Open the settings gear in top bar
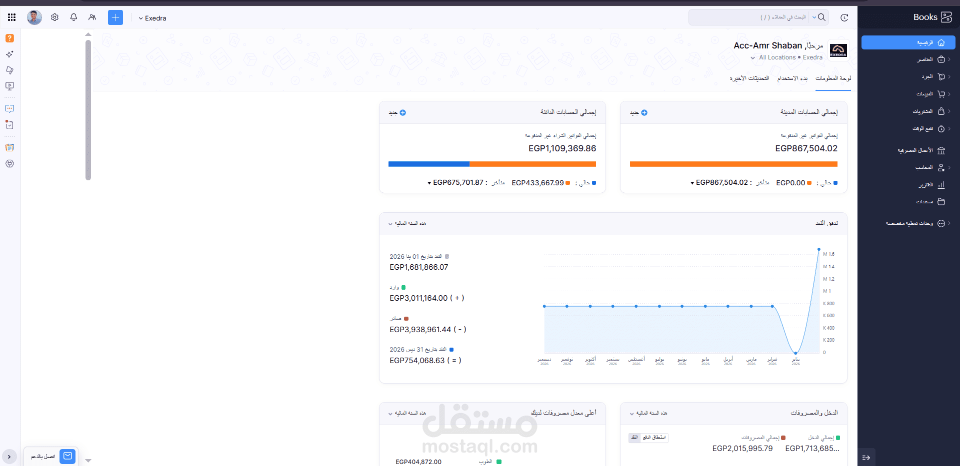Viewport: 960px width, 466px height. tap(55, 17)
